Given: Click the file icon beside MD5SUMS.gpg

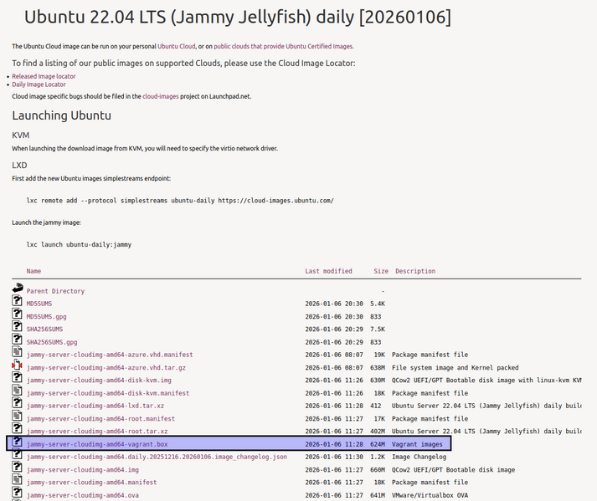Looking at the screenshot, I should tap(17, 314).
